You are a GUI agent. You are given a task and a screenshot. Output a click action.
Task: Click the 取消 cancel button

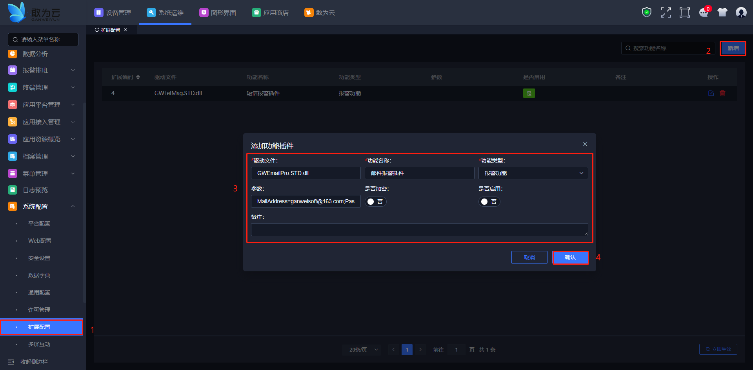pos(529,258)
